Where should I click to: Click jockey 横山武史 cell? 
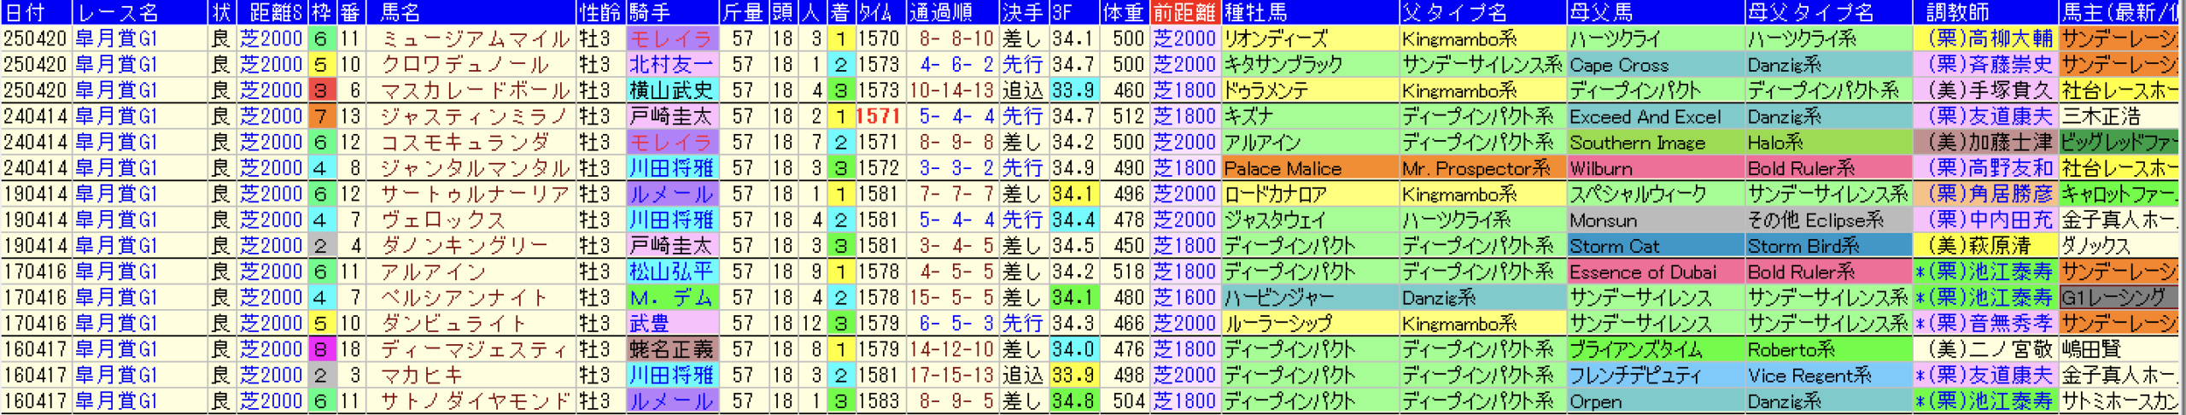tap(671, 91)
